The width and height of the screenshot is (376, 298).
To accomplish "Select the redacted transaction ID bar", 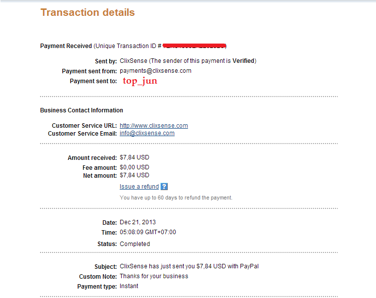I will pos(194,46).
